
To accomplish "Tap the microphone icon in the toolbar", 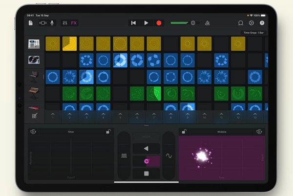I will click(x=52, y=23).
